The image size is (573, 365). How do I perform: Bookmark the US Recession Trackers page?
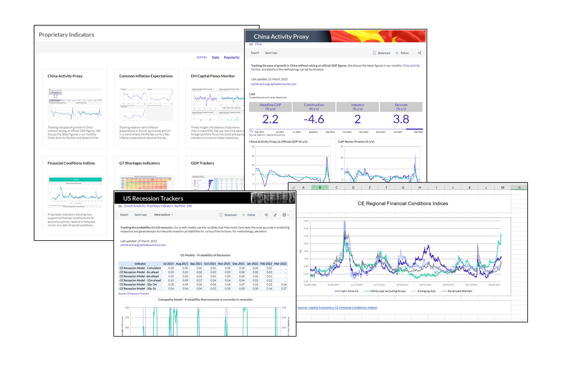228,215
